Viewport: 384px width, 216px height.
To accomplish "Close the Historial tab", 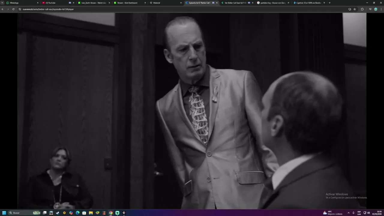I will tap(181, 3).
